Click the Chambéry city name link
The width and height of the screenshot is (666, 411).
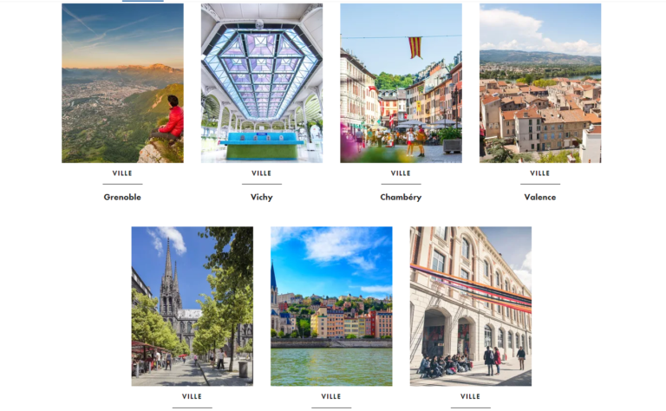tap(401, 197)
